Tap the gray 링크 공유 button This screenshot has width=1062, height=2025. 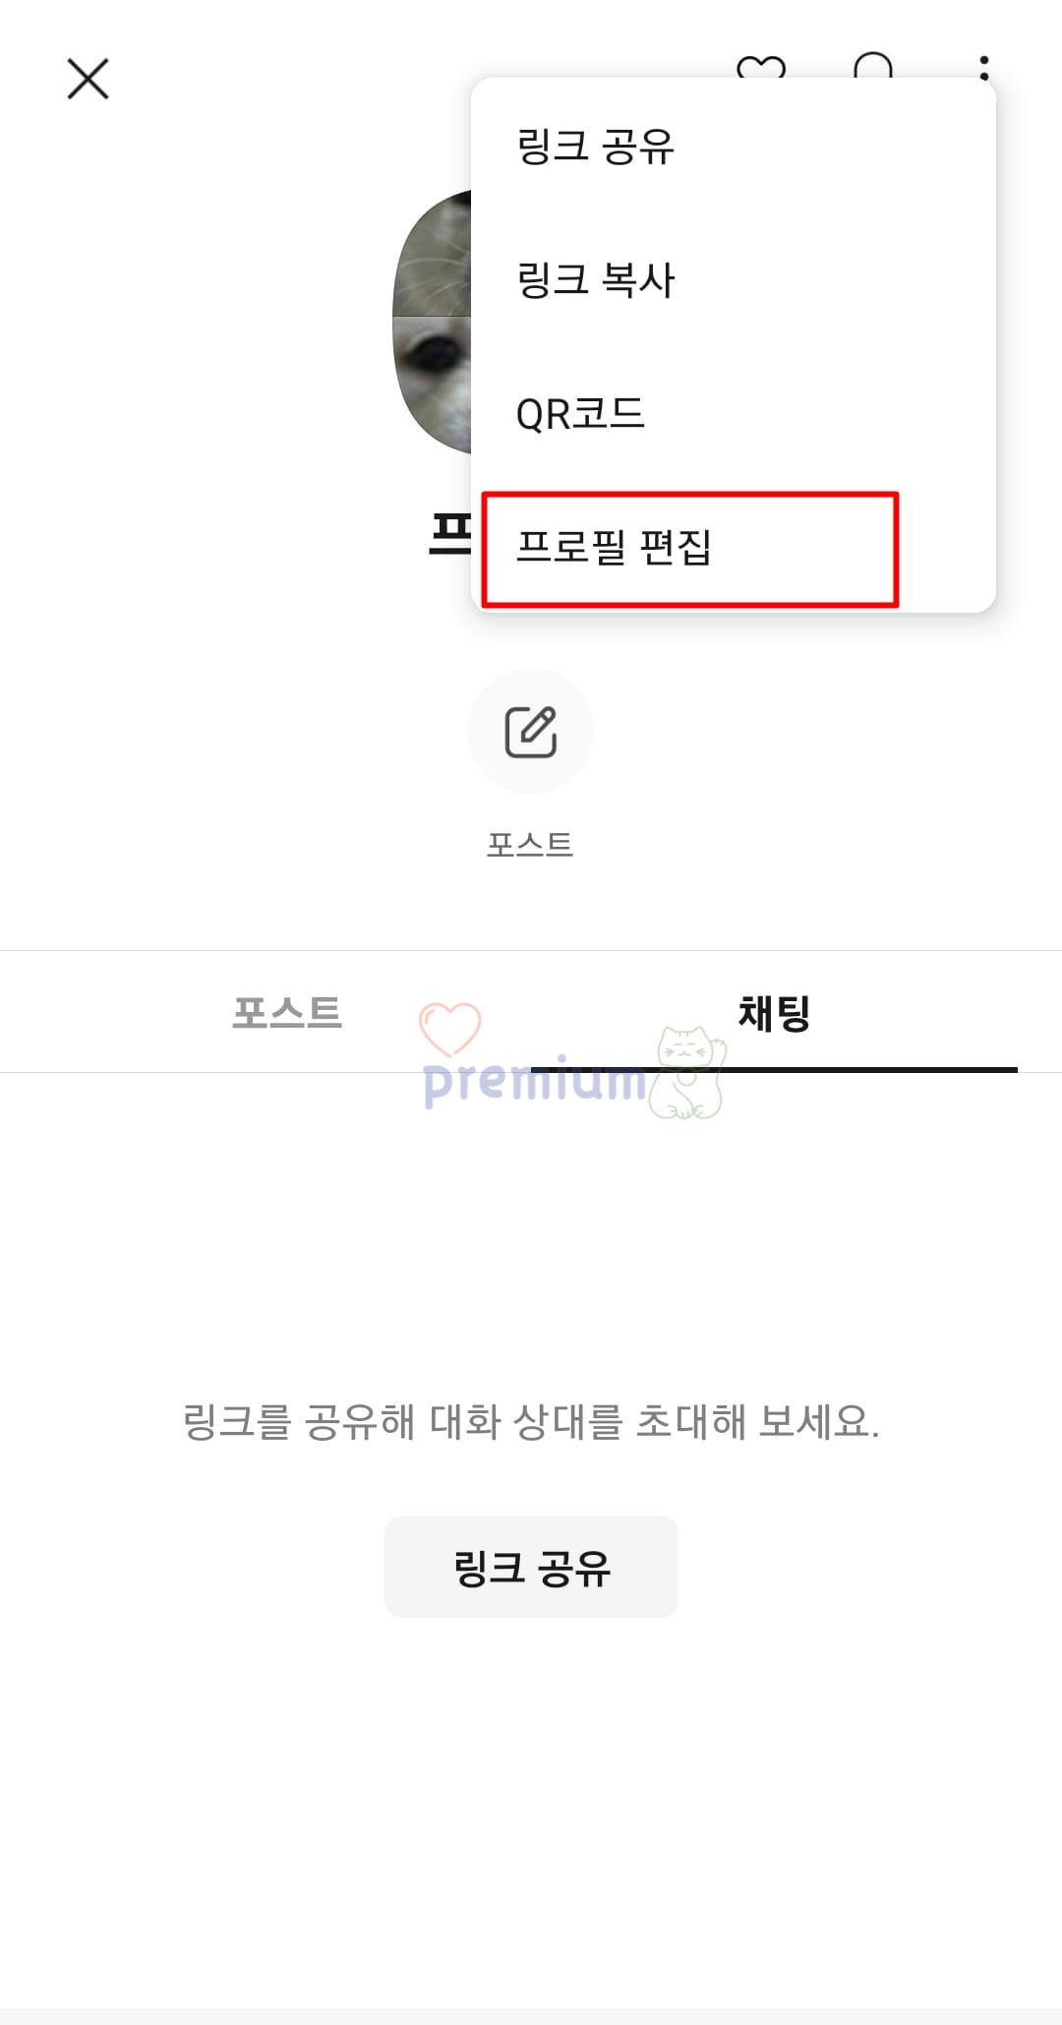531,1567
